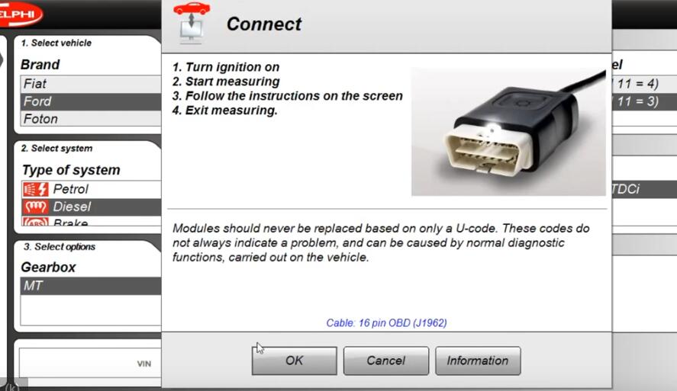The height and width of the screenshot is (391, 677).
Task: Cancel the Connect dialog
Action: point(386,361)
